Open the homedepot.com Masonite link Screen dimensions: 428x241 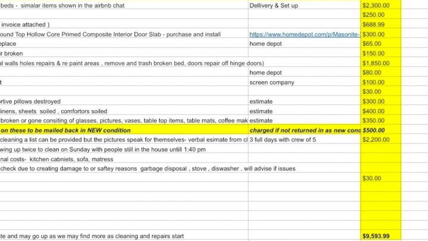304,35
